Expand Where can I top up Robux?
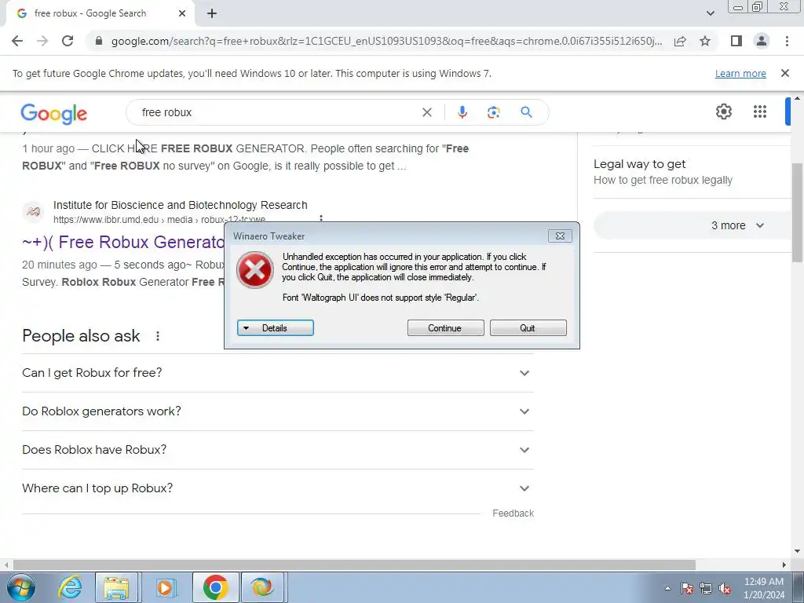 tap(278, 488)
